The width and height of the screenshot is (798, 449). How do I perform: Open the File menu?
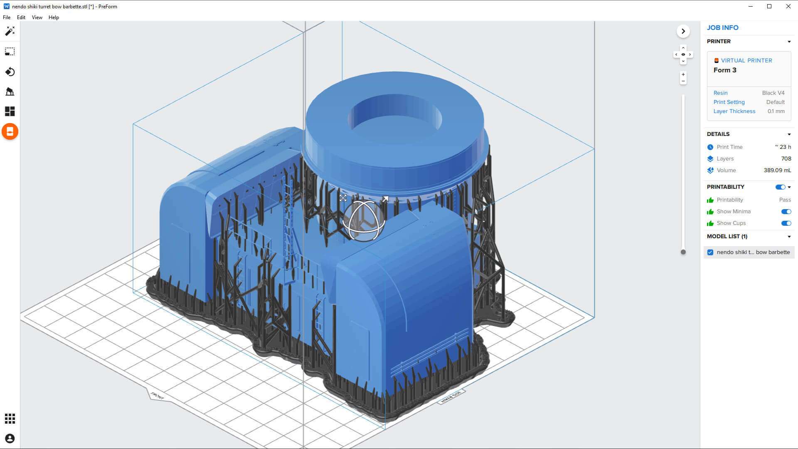pyautogui.click(x=7, y=17)
